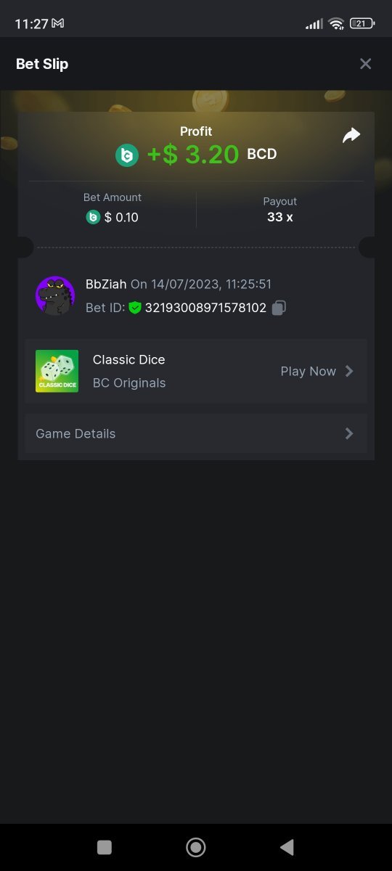Tap the BCD coin icon beside profit

pos(127,155)
